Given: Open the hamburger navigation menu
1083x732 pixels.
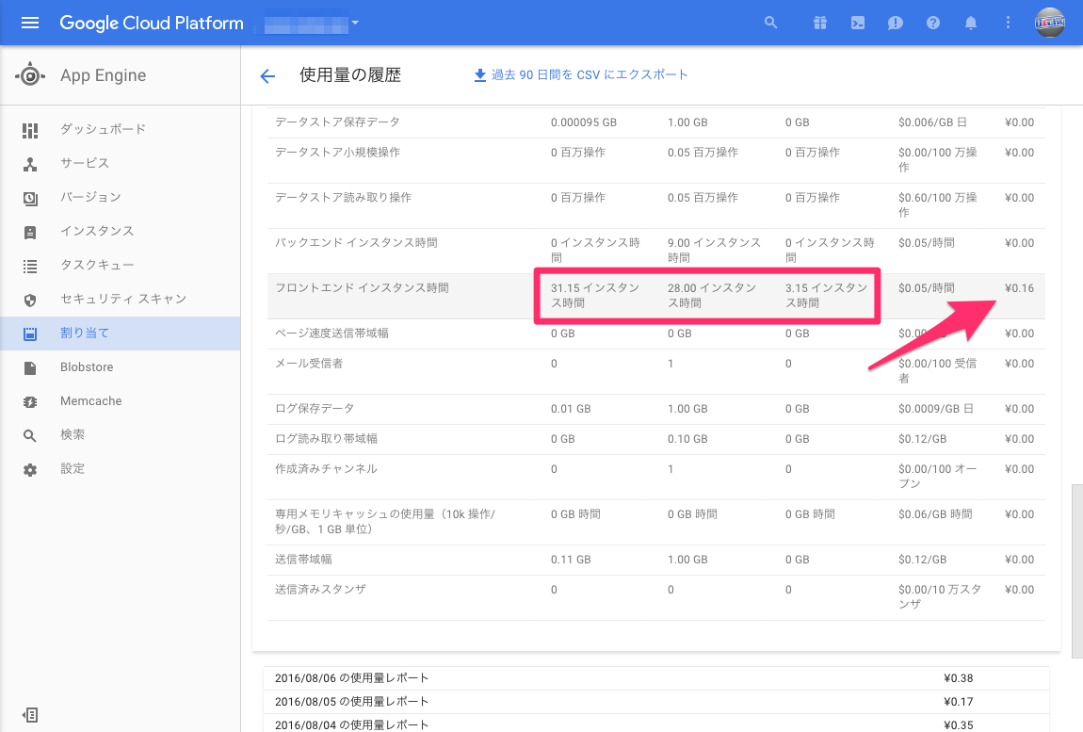Looking at the screenshot, I should (x=30, y=23).
